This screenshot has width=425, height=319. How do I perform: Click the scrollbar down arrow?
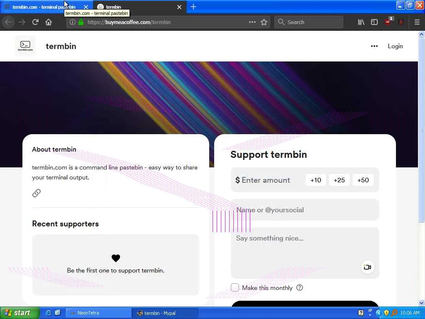(421, 303)
